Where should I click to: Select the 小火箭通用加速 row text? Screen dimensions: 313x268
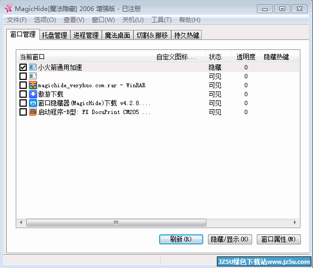(60, 67)
